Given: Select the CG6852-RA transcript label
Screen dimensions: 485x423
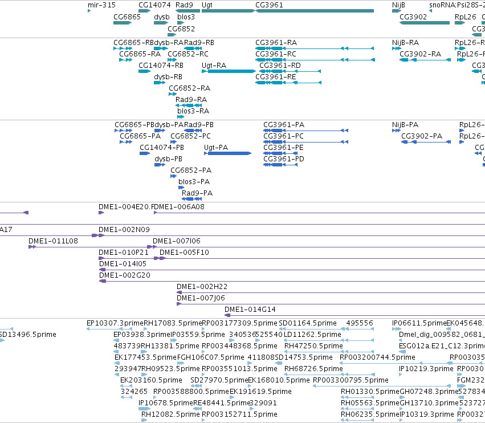Looking at the screenshot, I should pos(189,88).
